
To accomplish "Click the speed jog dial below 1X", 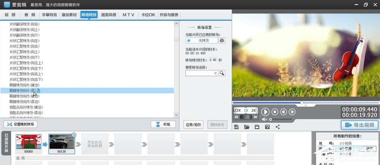I will pyautogui.click(x=246, y=117).
